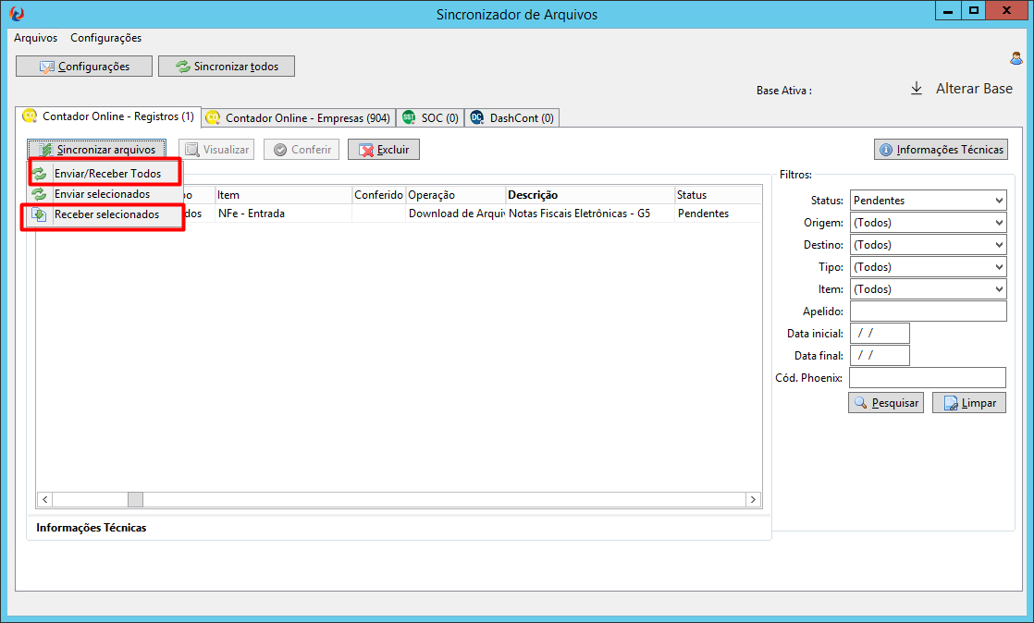This screenshot has width=1034, height=623.
Task: Select Receber selecionados menu entry
Action: (105, 214)
